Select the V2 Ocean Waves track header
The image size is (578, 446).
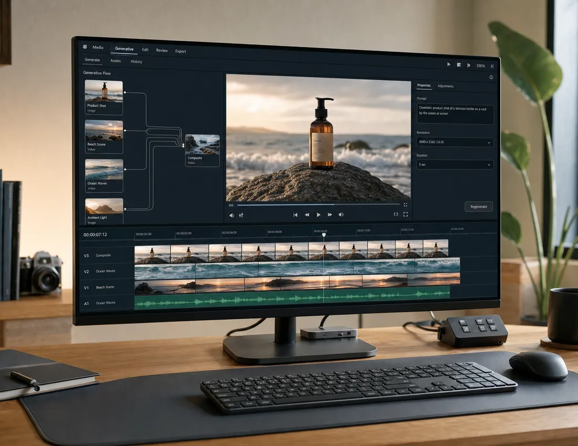click(107, 271)
